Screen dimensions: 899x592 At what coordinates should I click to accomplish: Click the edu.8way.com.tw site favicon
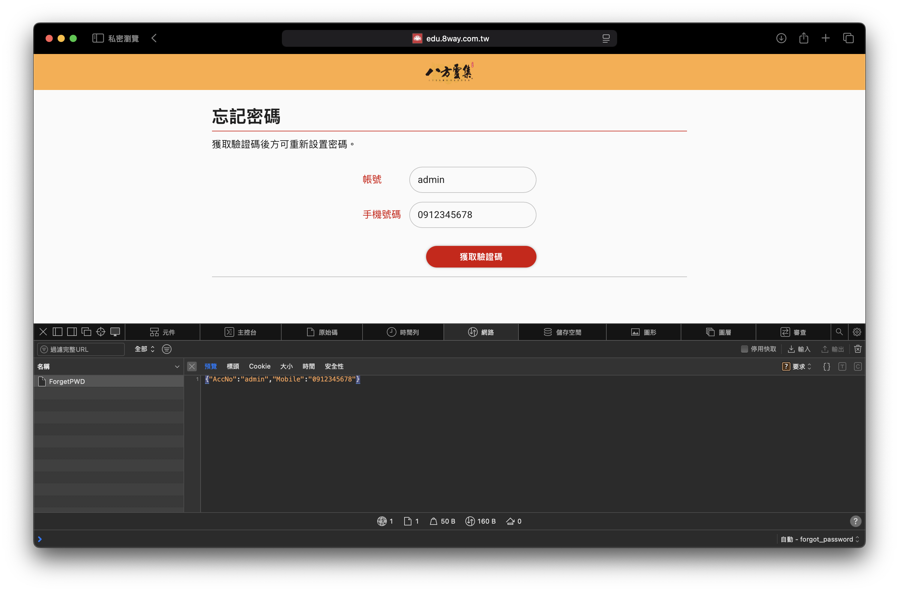[x=417, y=38]
